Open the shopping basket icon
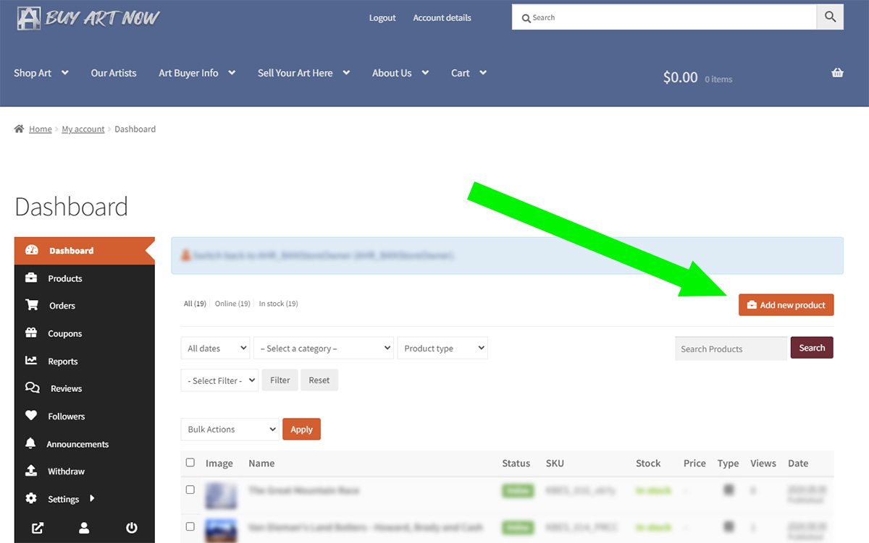 point(838,72)
